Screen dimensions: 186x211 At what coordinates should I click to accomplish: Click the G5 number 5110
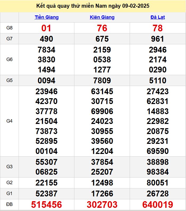[x=158, y=81]
